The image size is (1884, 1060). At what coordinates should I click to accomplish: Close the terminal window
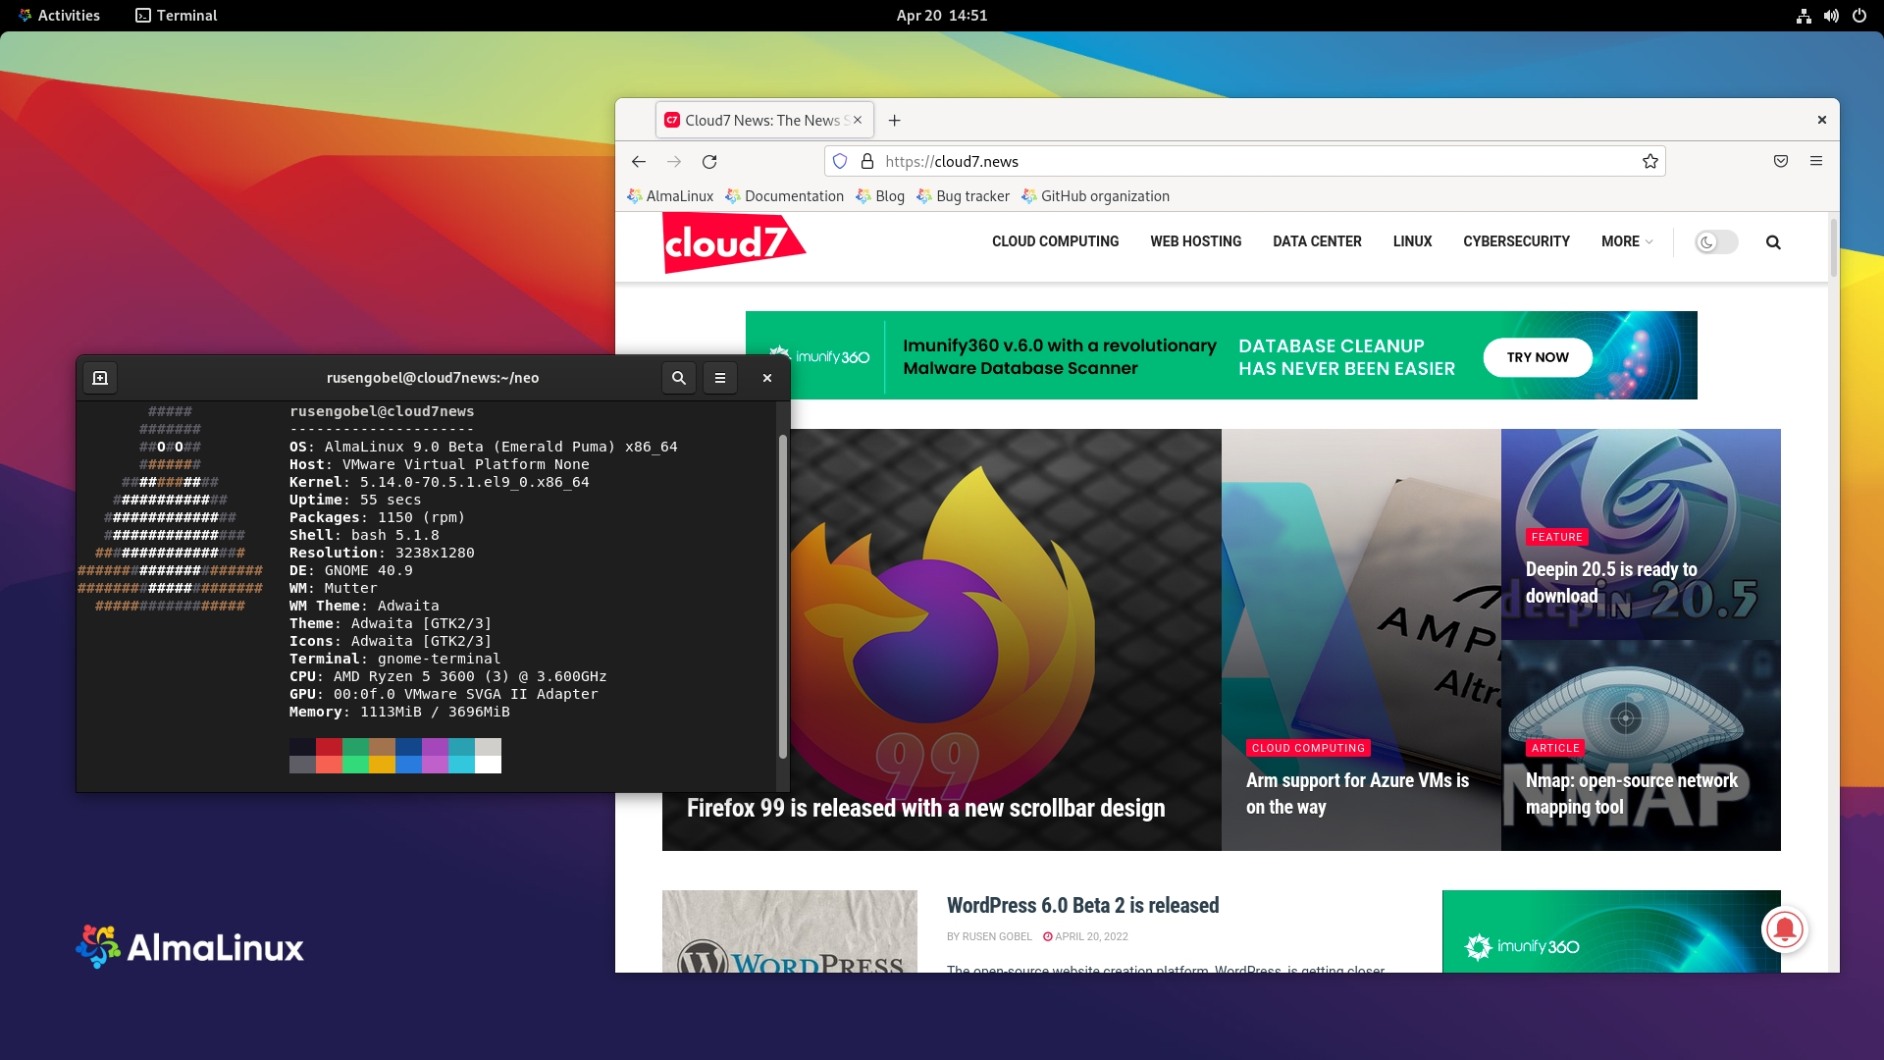coord(767,378)
